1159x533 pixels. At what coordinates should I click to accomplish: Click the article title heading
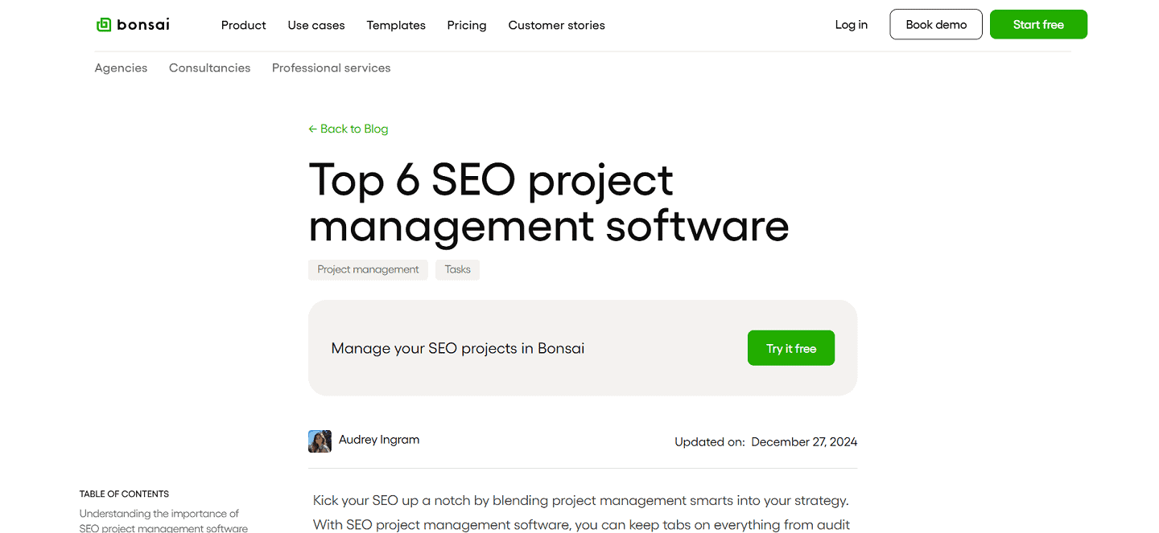pos(549,203)
